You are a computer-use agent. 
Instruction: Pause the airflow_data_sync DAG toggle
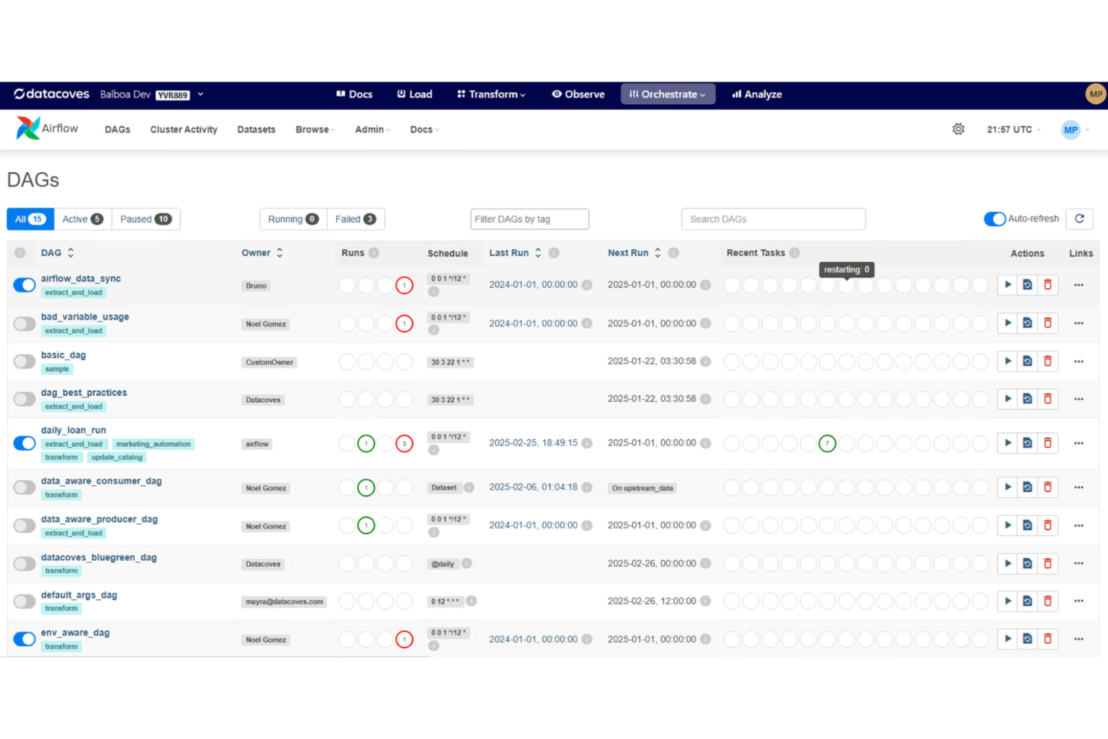pyautogui.click(x=25, y=285)
